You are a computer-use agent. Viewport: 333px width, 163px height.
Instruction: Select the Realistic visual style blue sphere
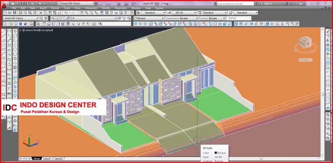(20, 24)
